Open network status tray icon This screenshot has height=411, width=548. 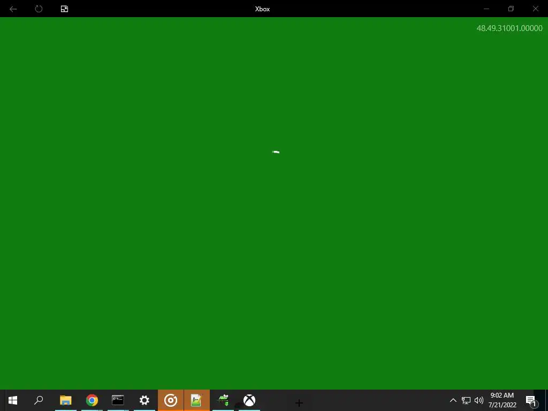[466, 400]
